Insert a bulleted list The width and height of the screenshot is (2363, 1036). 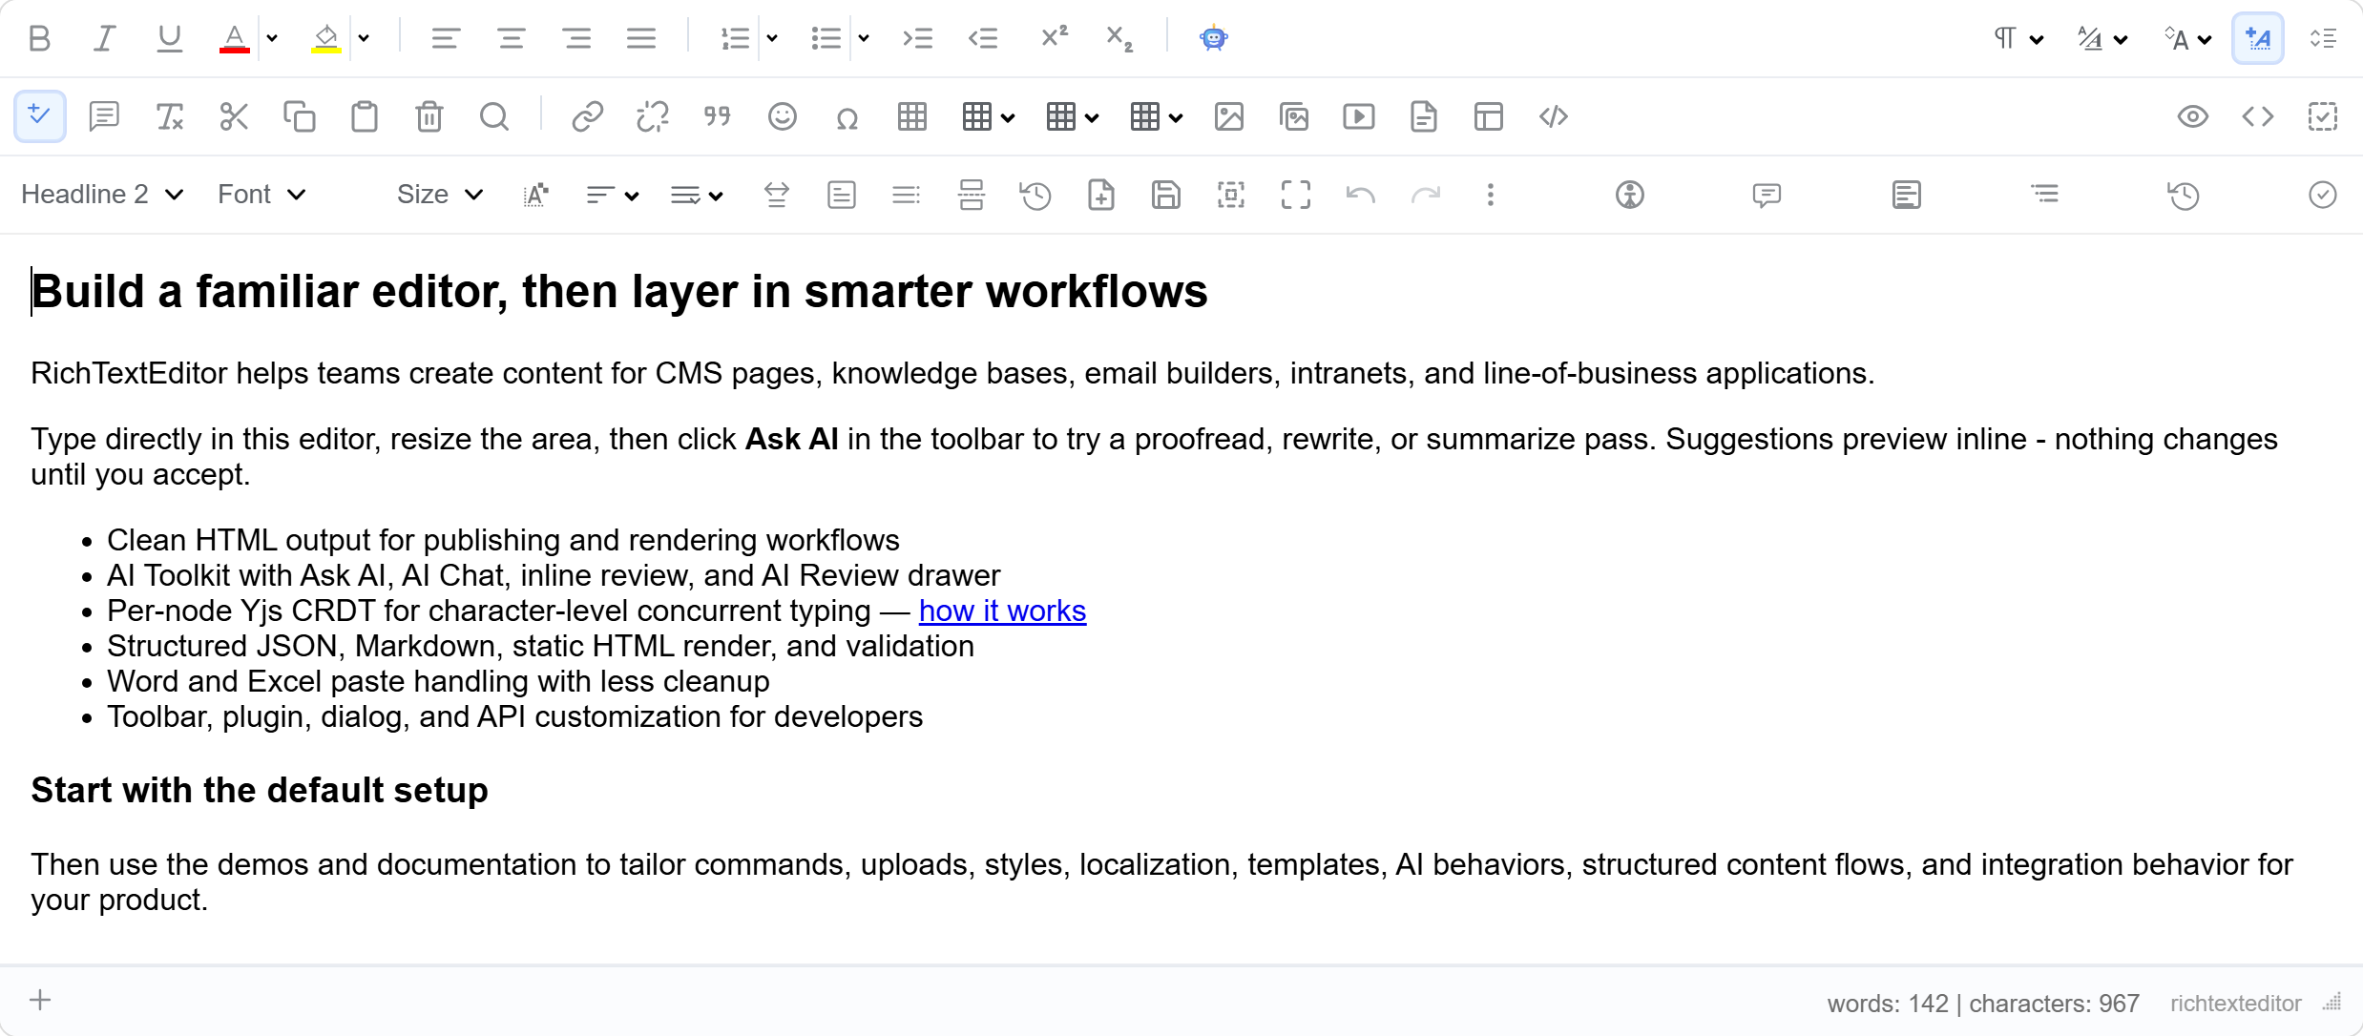(826, 38)
